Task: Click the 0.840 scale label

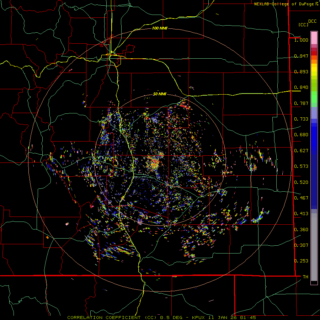Action: point(301,87)
